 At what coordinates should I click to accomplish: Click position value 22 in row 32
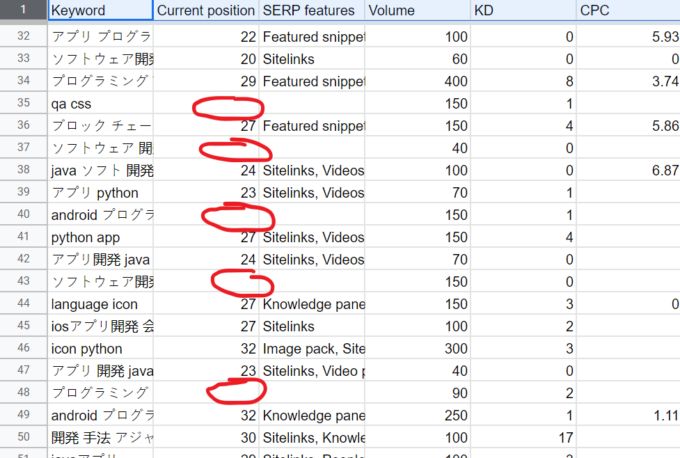click(x=206, y=36)
